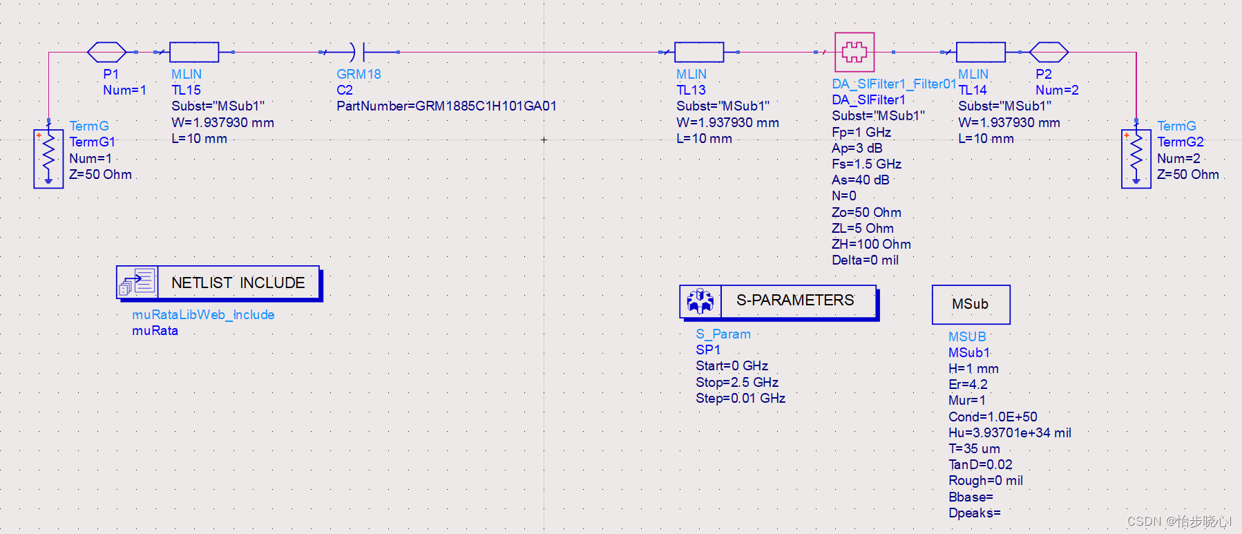
Task: Click the SP1 Start=0 GHz parameter
Action: point(732,365)
